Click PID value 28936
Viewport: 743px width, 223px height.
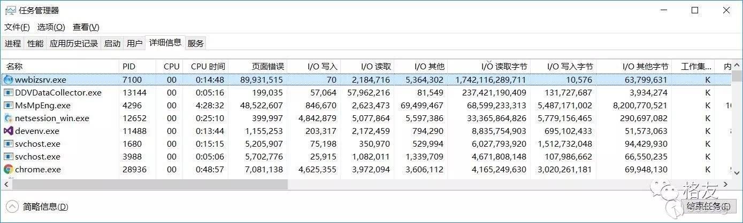[134, 170]
